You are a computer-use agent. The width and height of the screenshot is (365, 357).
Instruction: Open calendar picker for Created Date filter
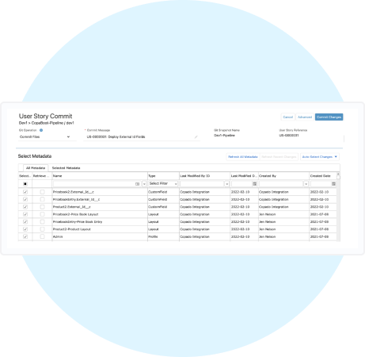[333, 184]
